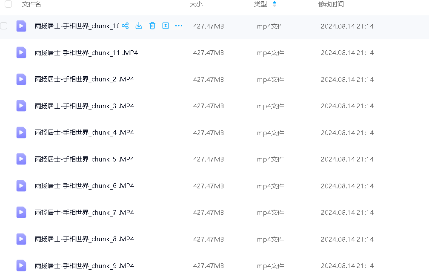Toggle sort order arrow next to 类型
Viewport: 429px width, 274px height.
tap(275, 4)
